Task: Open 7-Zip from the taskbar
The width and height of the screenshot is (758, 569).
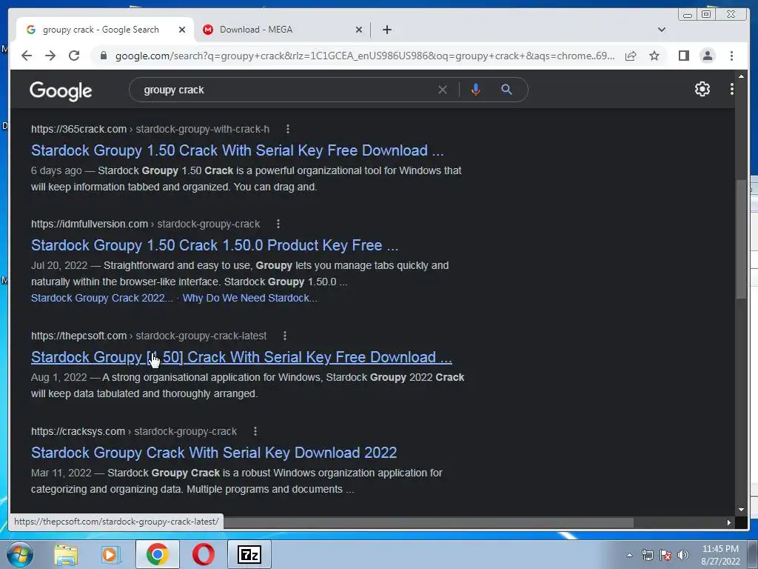Action: point(249,554)
